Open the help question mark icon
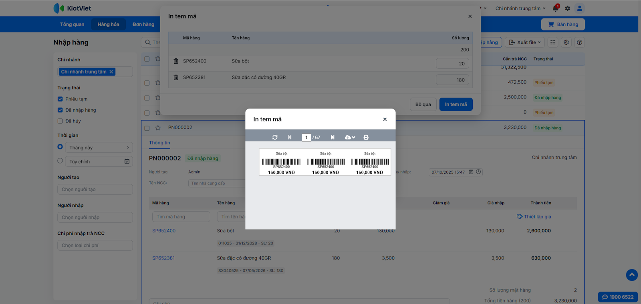Screen dimensions: 641x304 pos(579,42)
